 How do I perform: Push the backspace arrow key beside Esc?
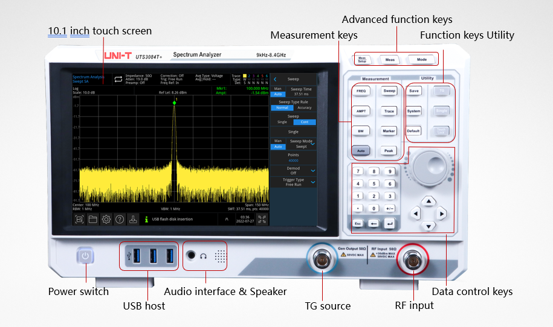(374, 223)
